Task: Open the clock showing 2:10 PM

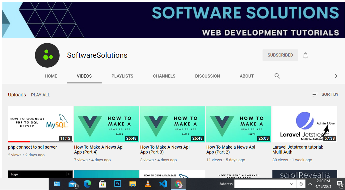Action: click(323, 184)
